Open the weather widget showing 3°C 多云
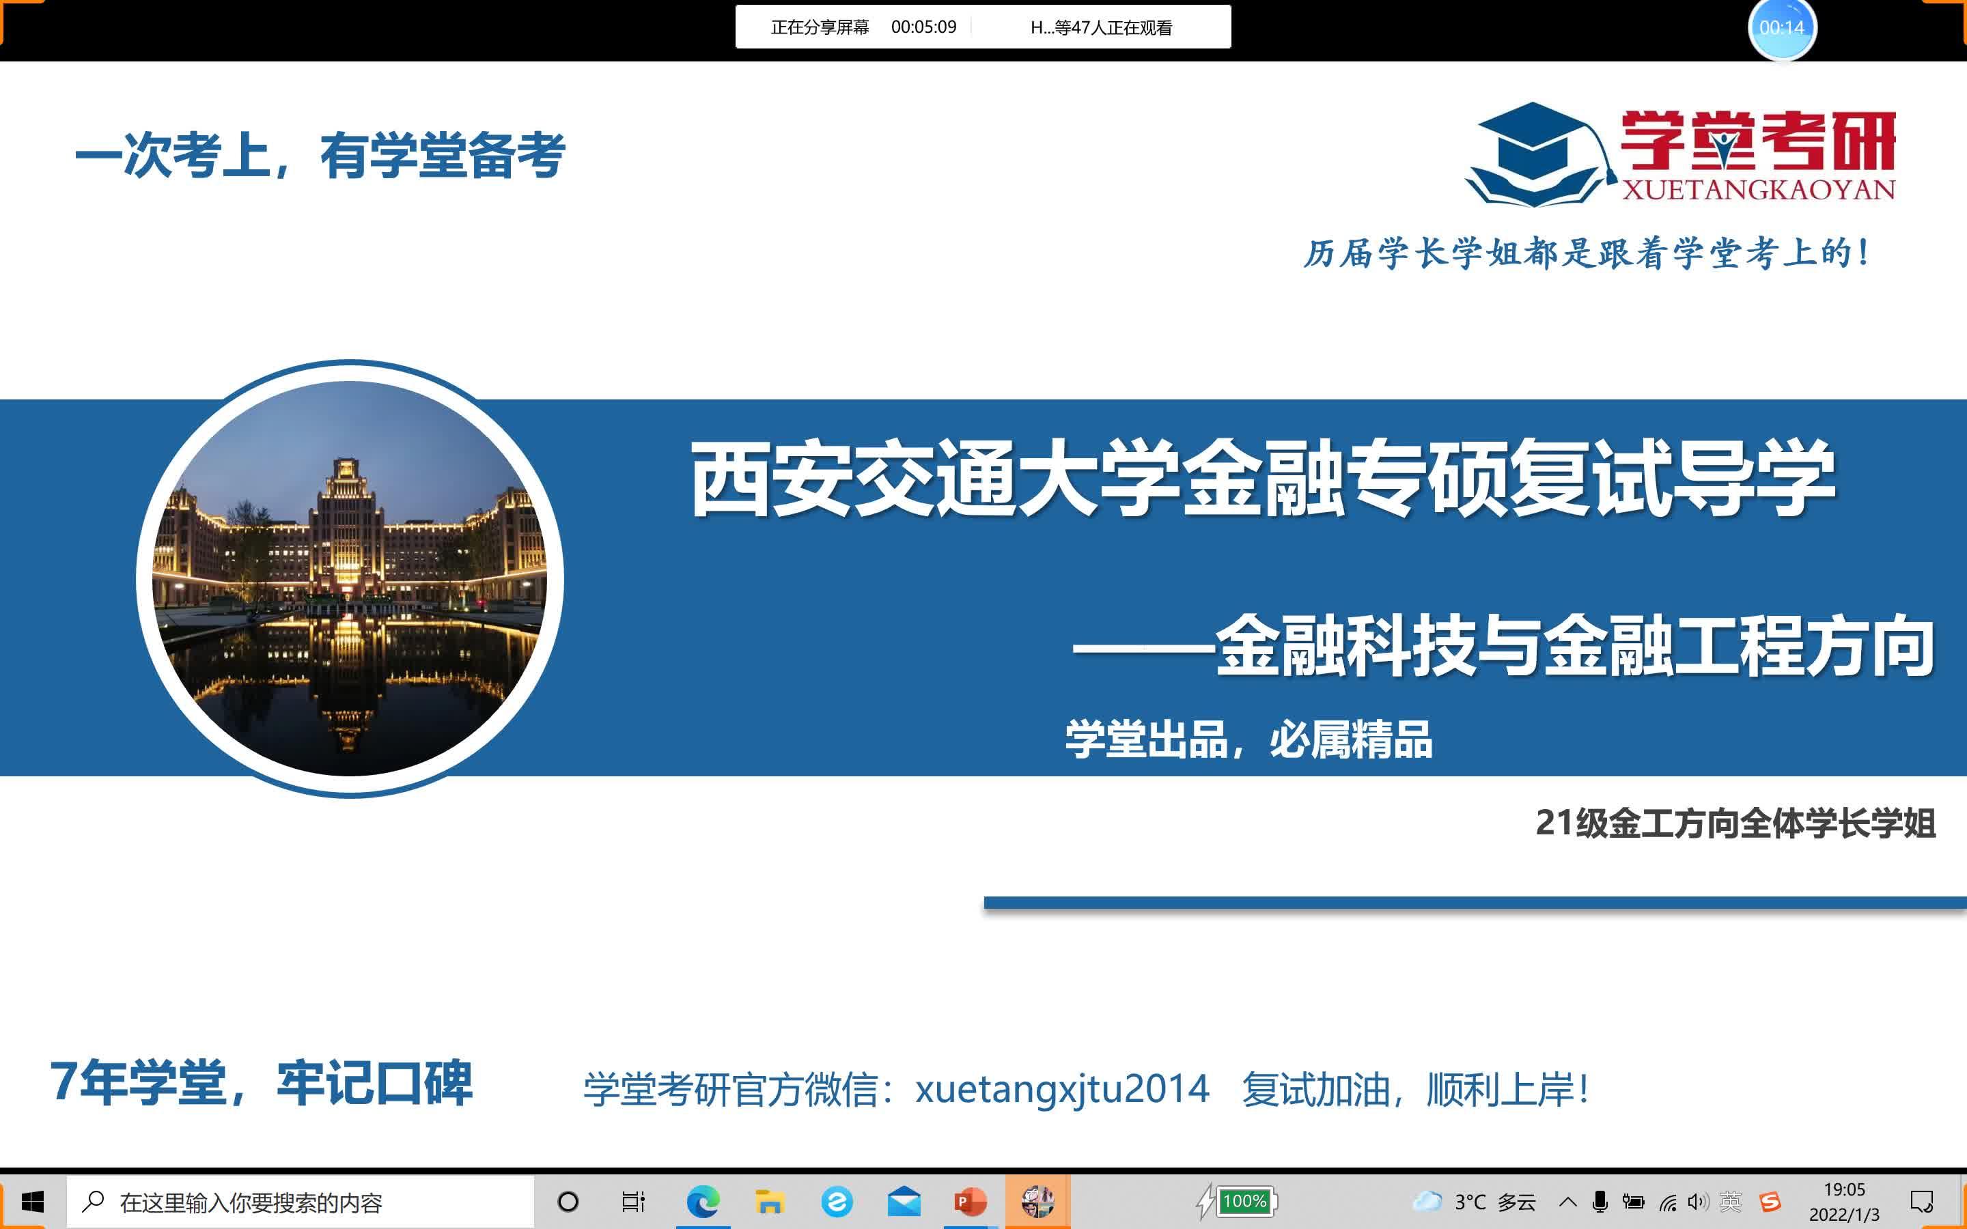This screenshot has height=1229, width=1967. coord(1475,1202)
